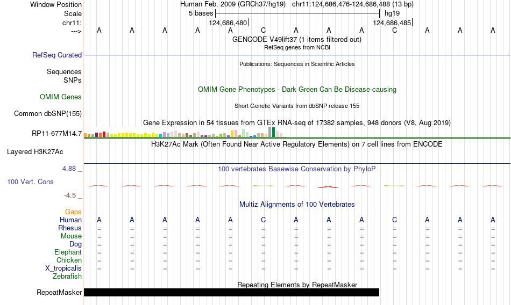Click the Human Feb. 2009 (GRCh37/hg19) title
The image size is (511, 305).
click(233, 4)
